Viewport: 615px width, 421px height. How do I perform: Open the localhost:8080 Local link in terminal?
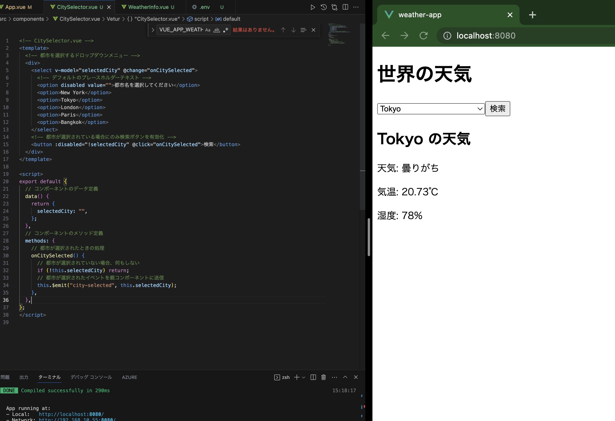[x=71, y=414]
